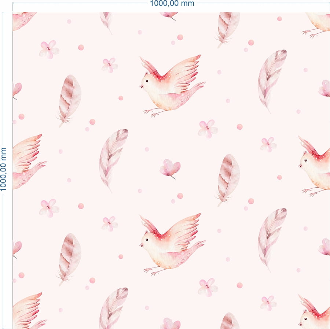Click the four-petal flower at top left
This screenshot has width=330, height=329.
49,49
